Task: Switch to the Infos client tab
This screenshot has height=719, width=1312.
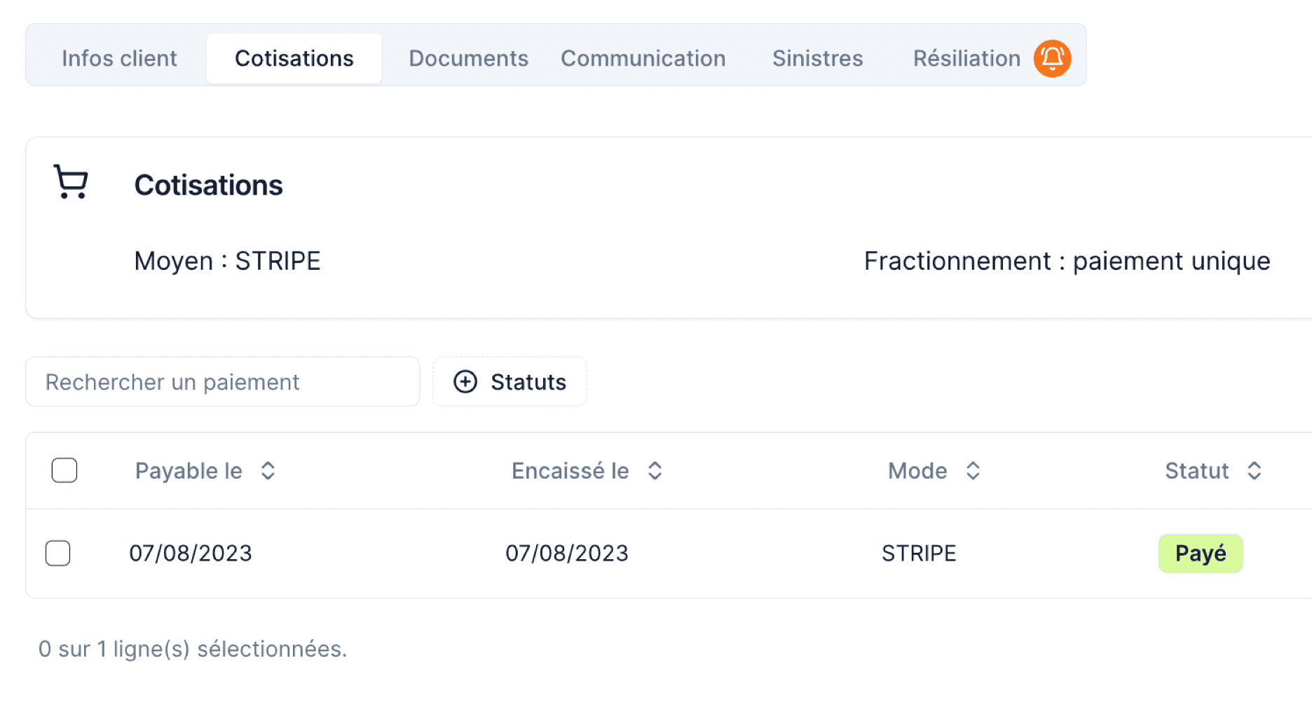Action: (x=119, y=58)
